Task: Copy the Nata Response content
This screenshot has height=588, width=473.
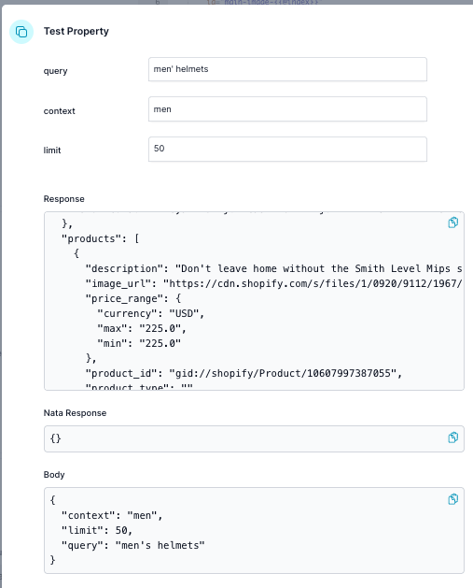Action: [x=452, y=437]
